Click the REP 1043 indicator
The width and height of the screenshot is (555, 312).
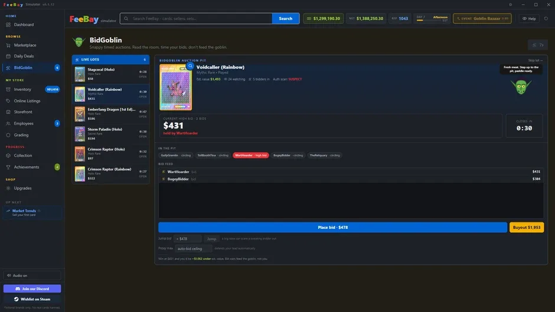pyautogui.click(x=400, y=18)
